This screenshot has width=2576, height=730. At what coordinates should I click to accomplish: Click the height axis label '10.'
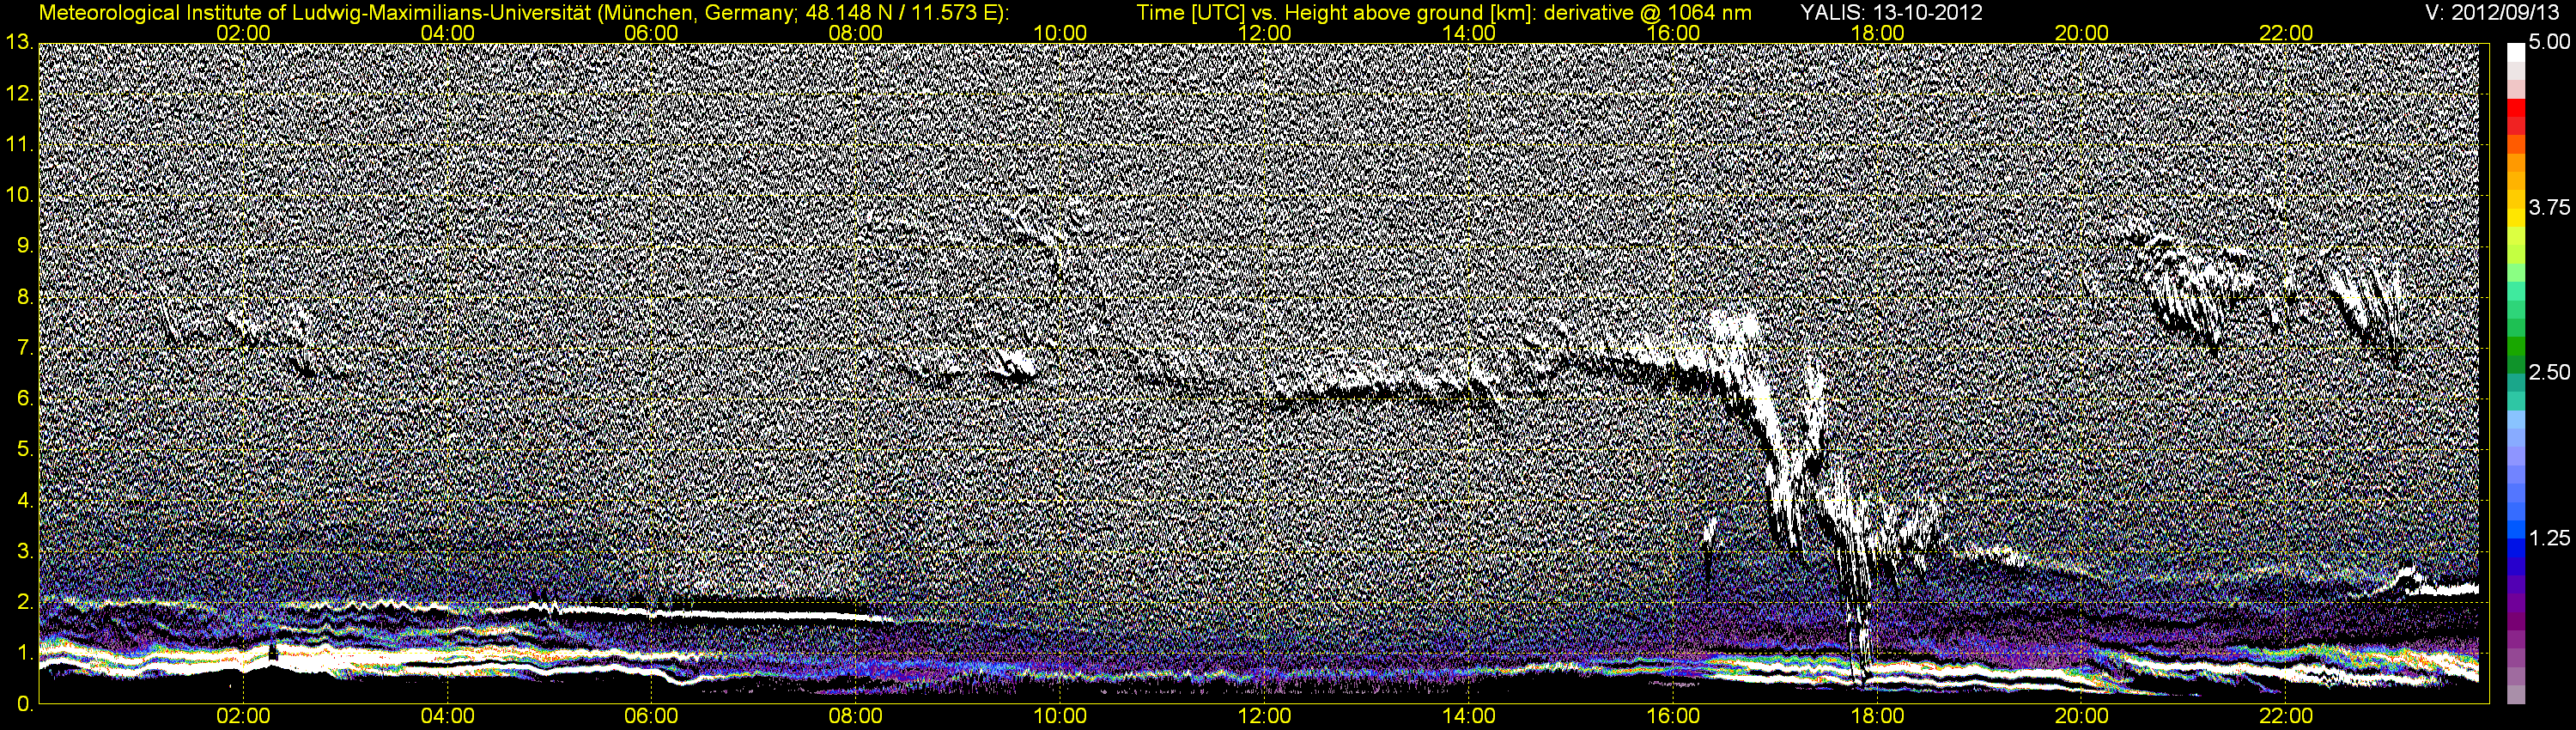point(19,195)
